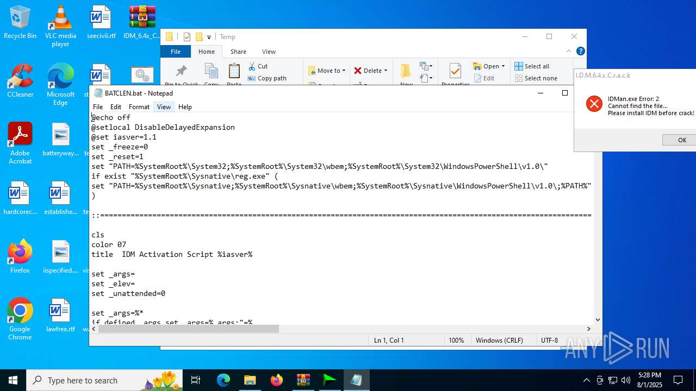This screenshot has height=391, width=696.
Task: Open the Notepad Format menu
Action: (139, 107)
